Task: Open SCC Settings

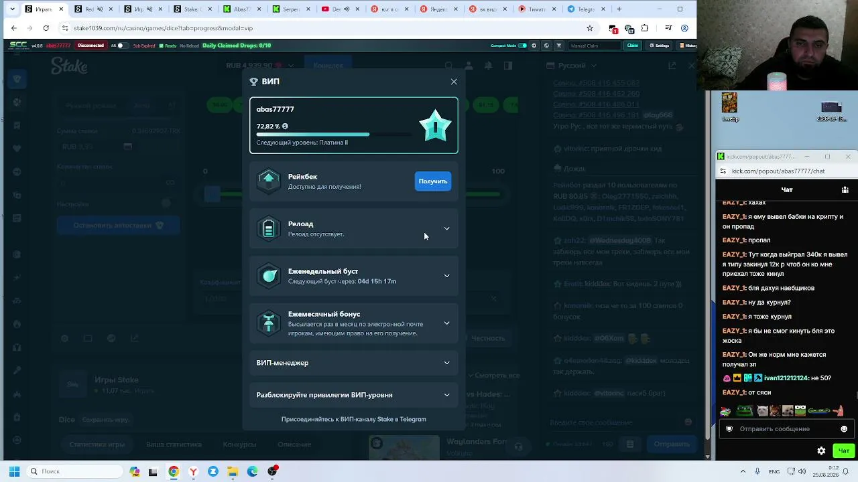Action: click(x=659, y=46)
